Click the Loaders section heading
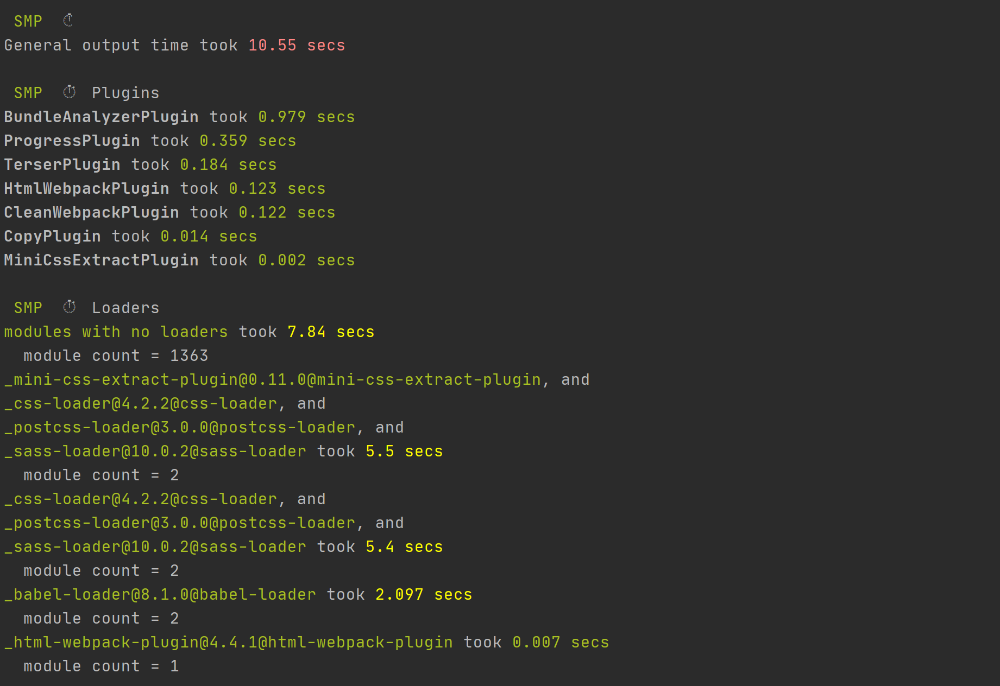The width and height of the screenshot is (1000, 686). click(125, 308)
